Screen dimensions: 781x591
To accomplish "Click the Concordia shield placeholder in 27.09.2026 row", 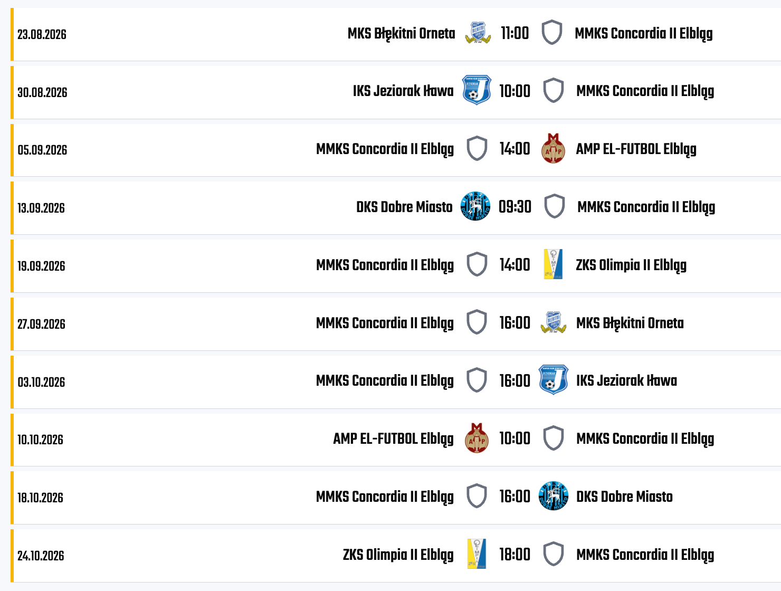I will pos(477,322).
